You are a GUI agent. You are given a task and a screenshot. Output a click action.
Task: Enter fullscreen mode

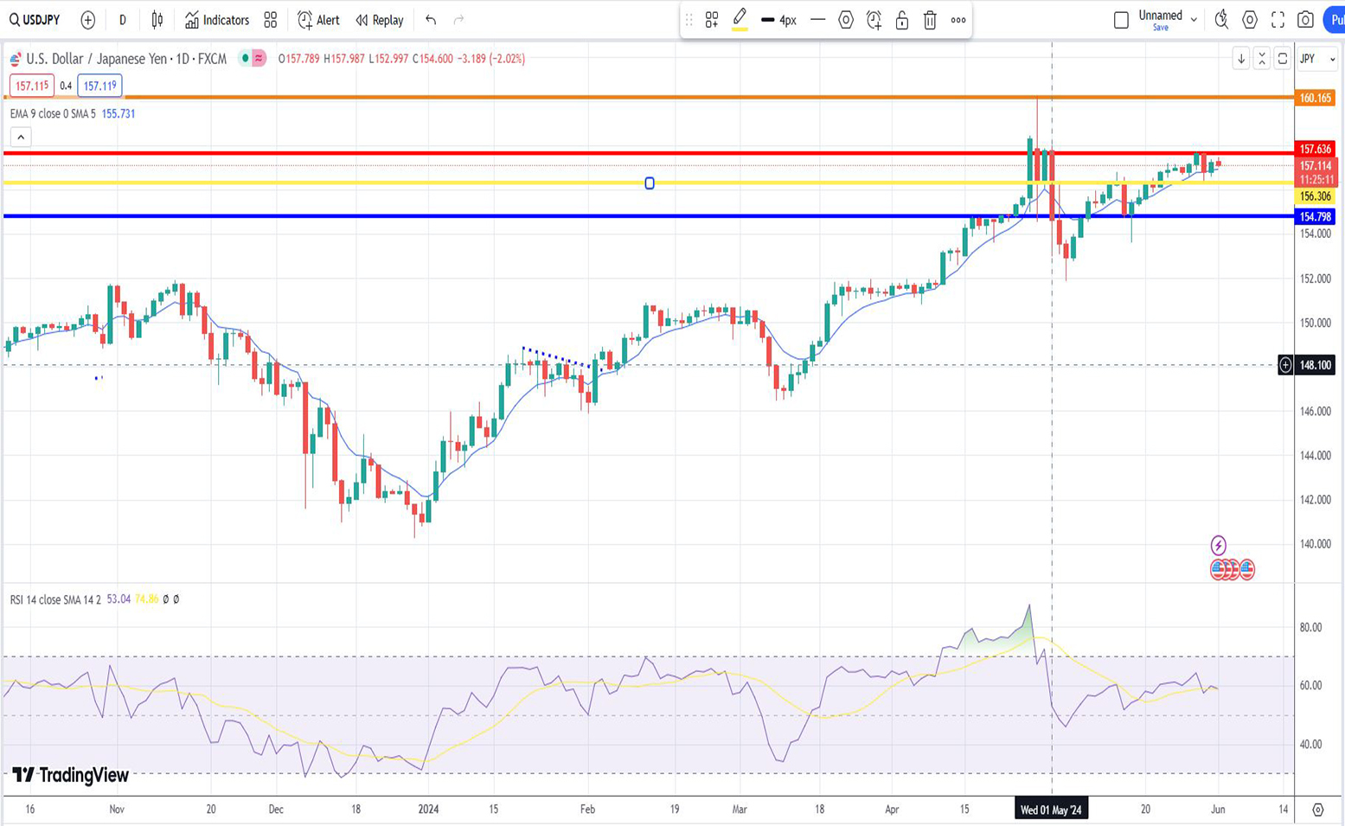pos(1278,20)
